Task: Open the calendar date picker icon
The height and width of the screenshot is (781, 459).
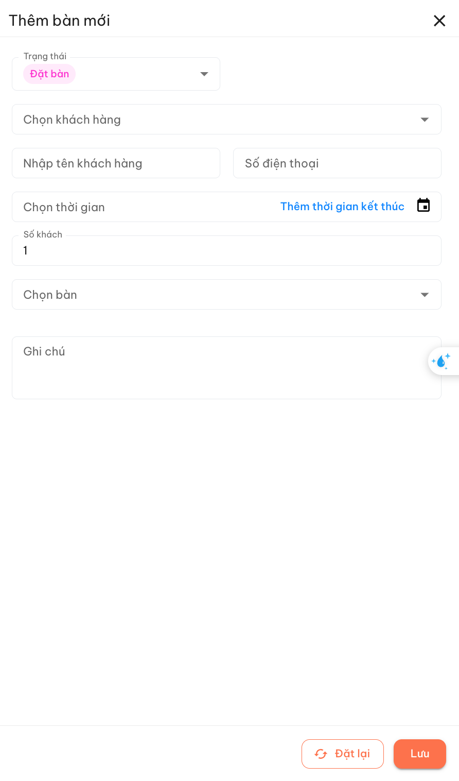Action: click(423, 206)
